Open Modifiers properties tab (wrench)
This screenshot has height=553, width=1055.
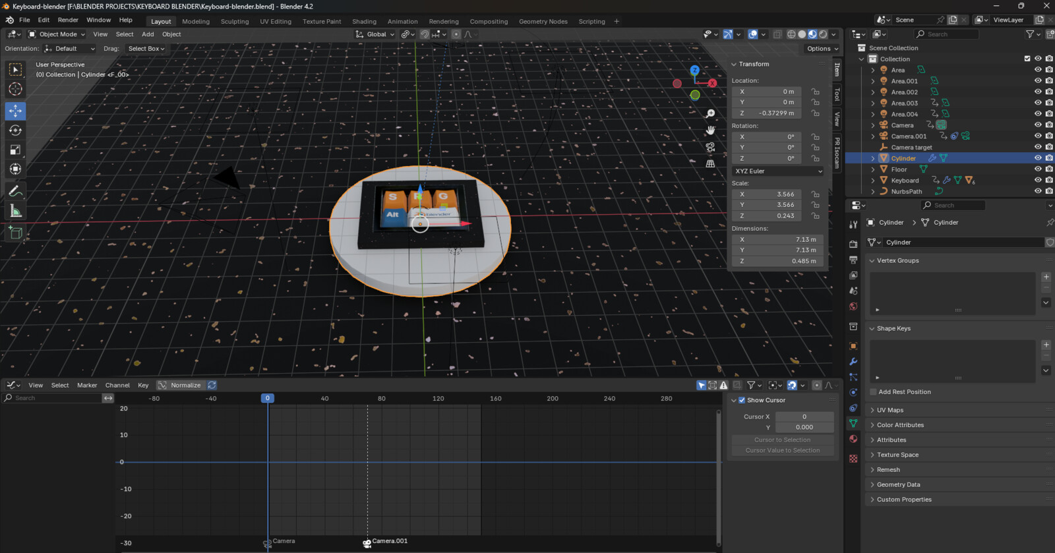click(x=853, y=362)
